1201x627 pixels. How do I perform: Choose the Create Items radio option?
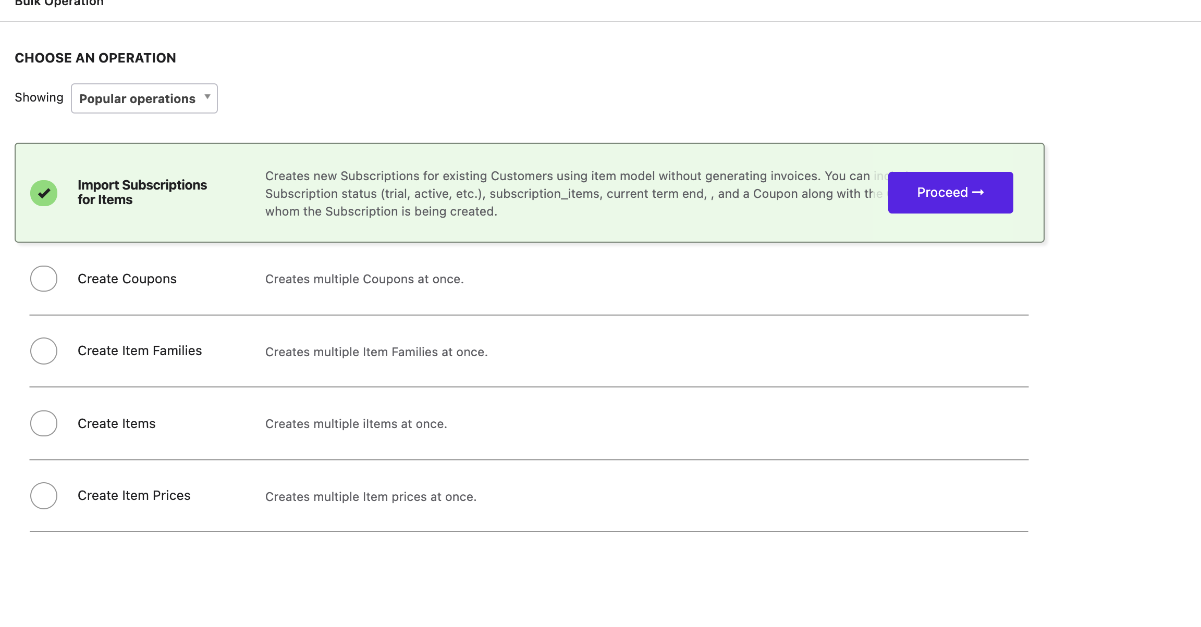point(44,423)
